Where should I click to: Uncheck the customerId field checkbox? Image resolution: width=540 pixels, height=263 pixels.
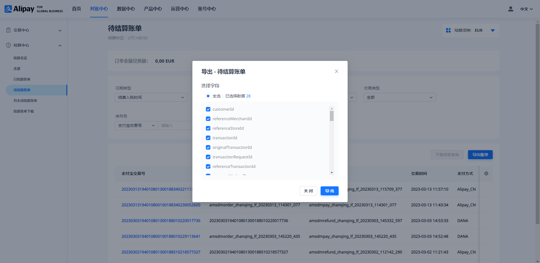pyautogui.click(x=208, y=109)
